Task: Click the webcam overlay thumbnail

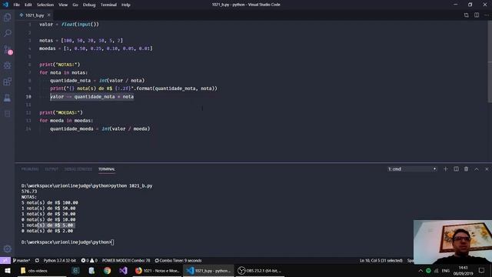Action: [x=453, y=242]
